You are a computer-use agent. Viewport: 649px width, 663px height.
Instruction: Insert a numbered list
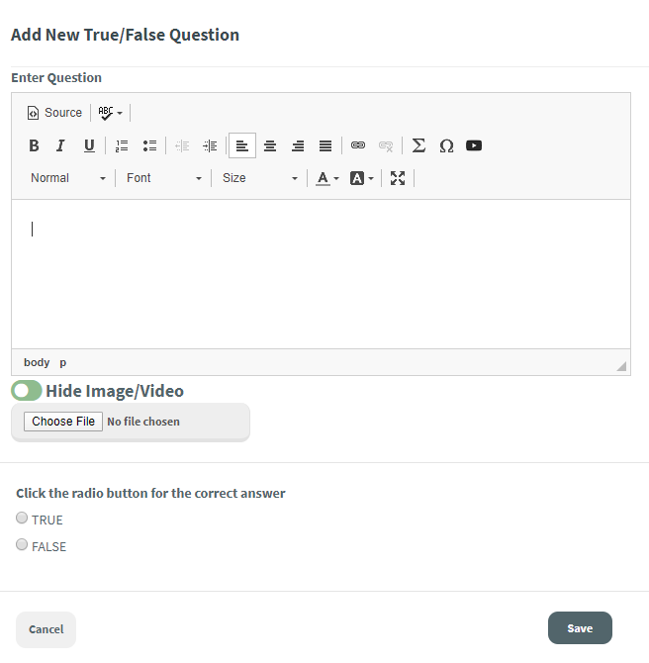(x=122, y=145)
